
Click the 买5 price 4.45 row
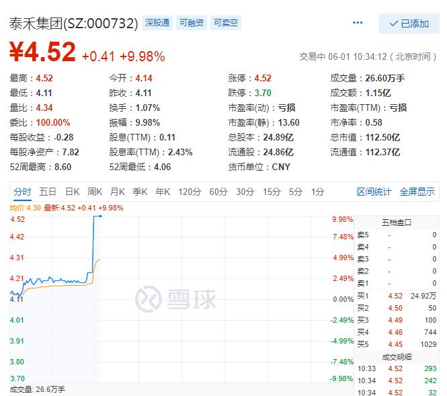click(397, 344)
